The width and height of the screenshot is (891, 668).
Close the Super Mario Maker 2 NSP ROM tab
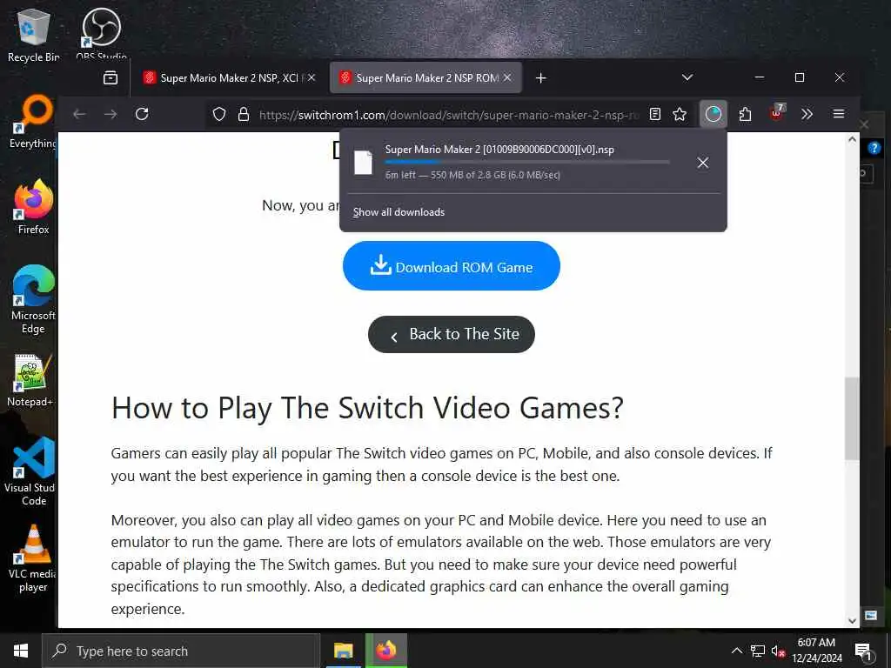point(507,77)
